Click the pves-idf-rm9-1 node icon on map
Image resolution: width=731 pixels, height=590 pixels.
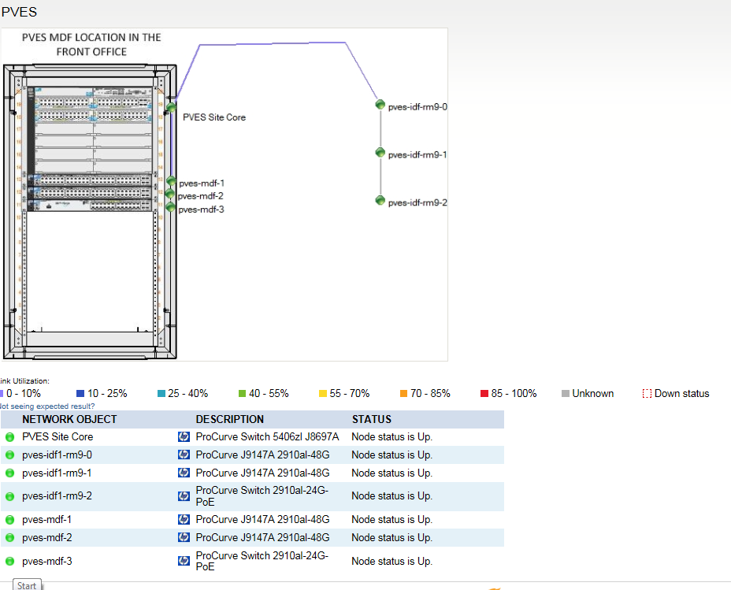click(x=380, y=152)
